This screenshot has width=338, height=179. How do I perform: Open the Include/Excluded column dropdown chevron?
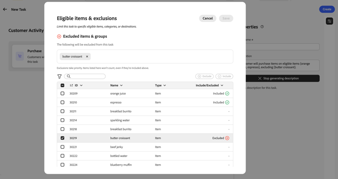[x=222, y=85]
